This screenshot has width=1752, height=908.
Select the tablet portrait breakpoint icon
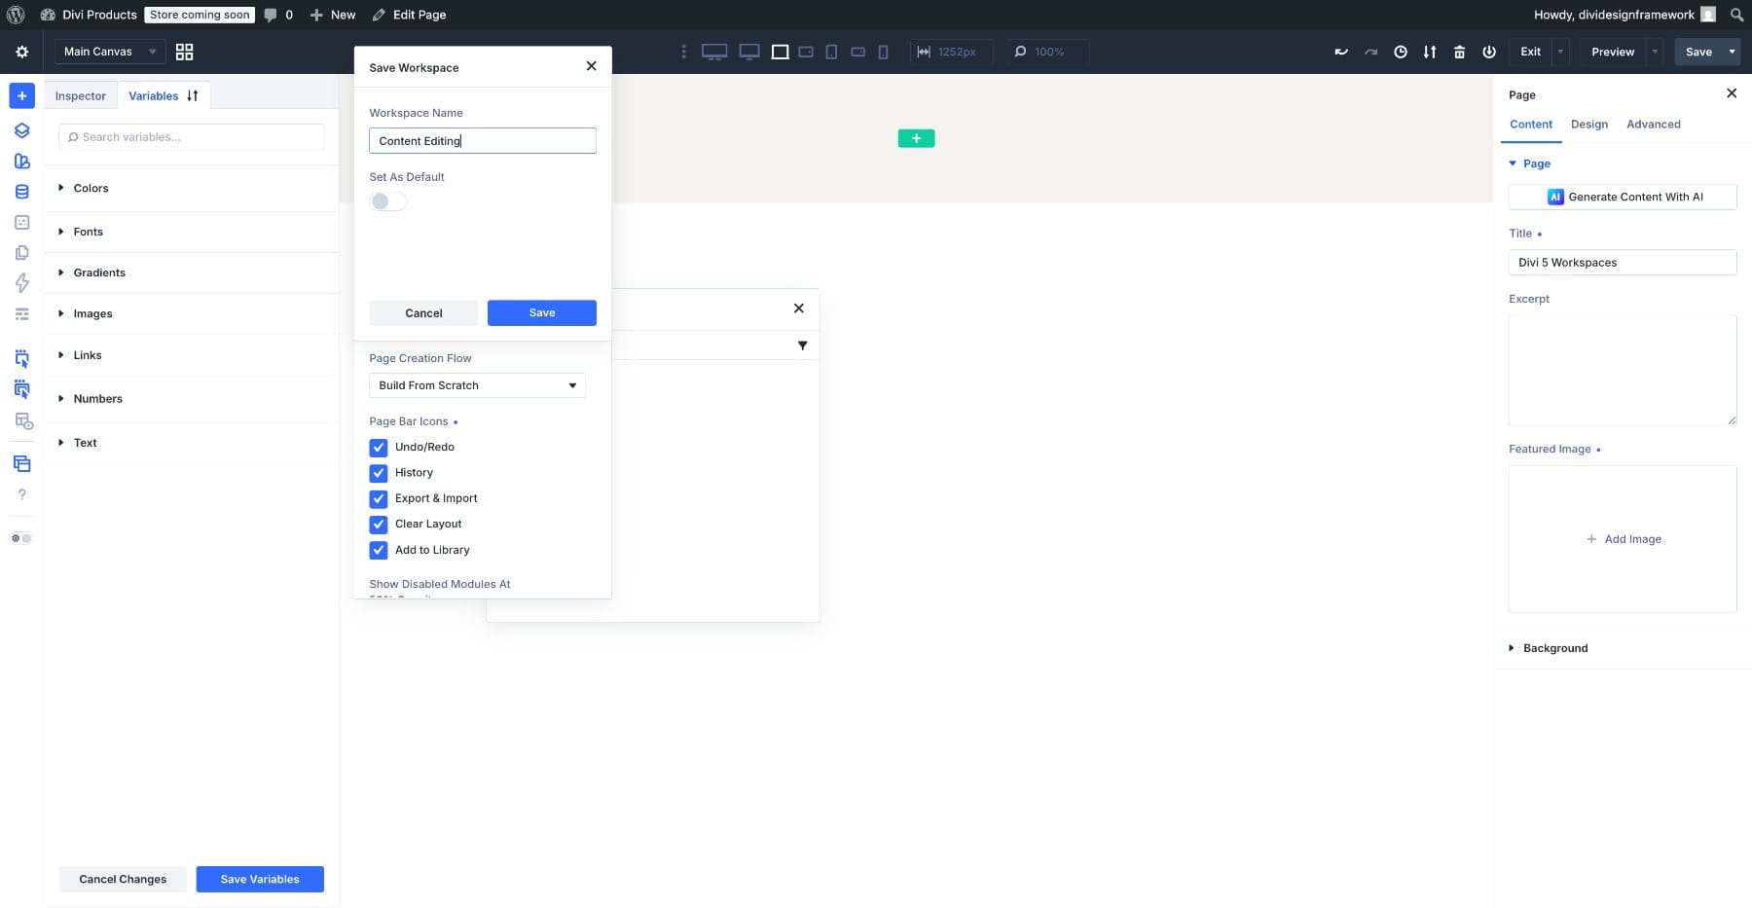pos(831,52)
